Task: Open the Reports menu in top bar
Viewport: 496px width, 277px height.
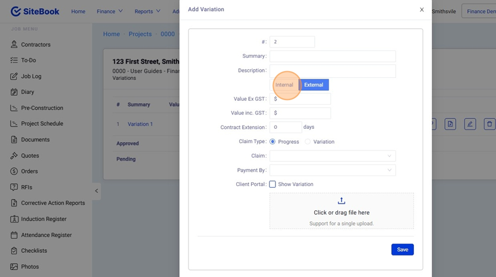Action: point(147,12)
